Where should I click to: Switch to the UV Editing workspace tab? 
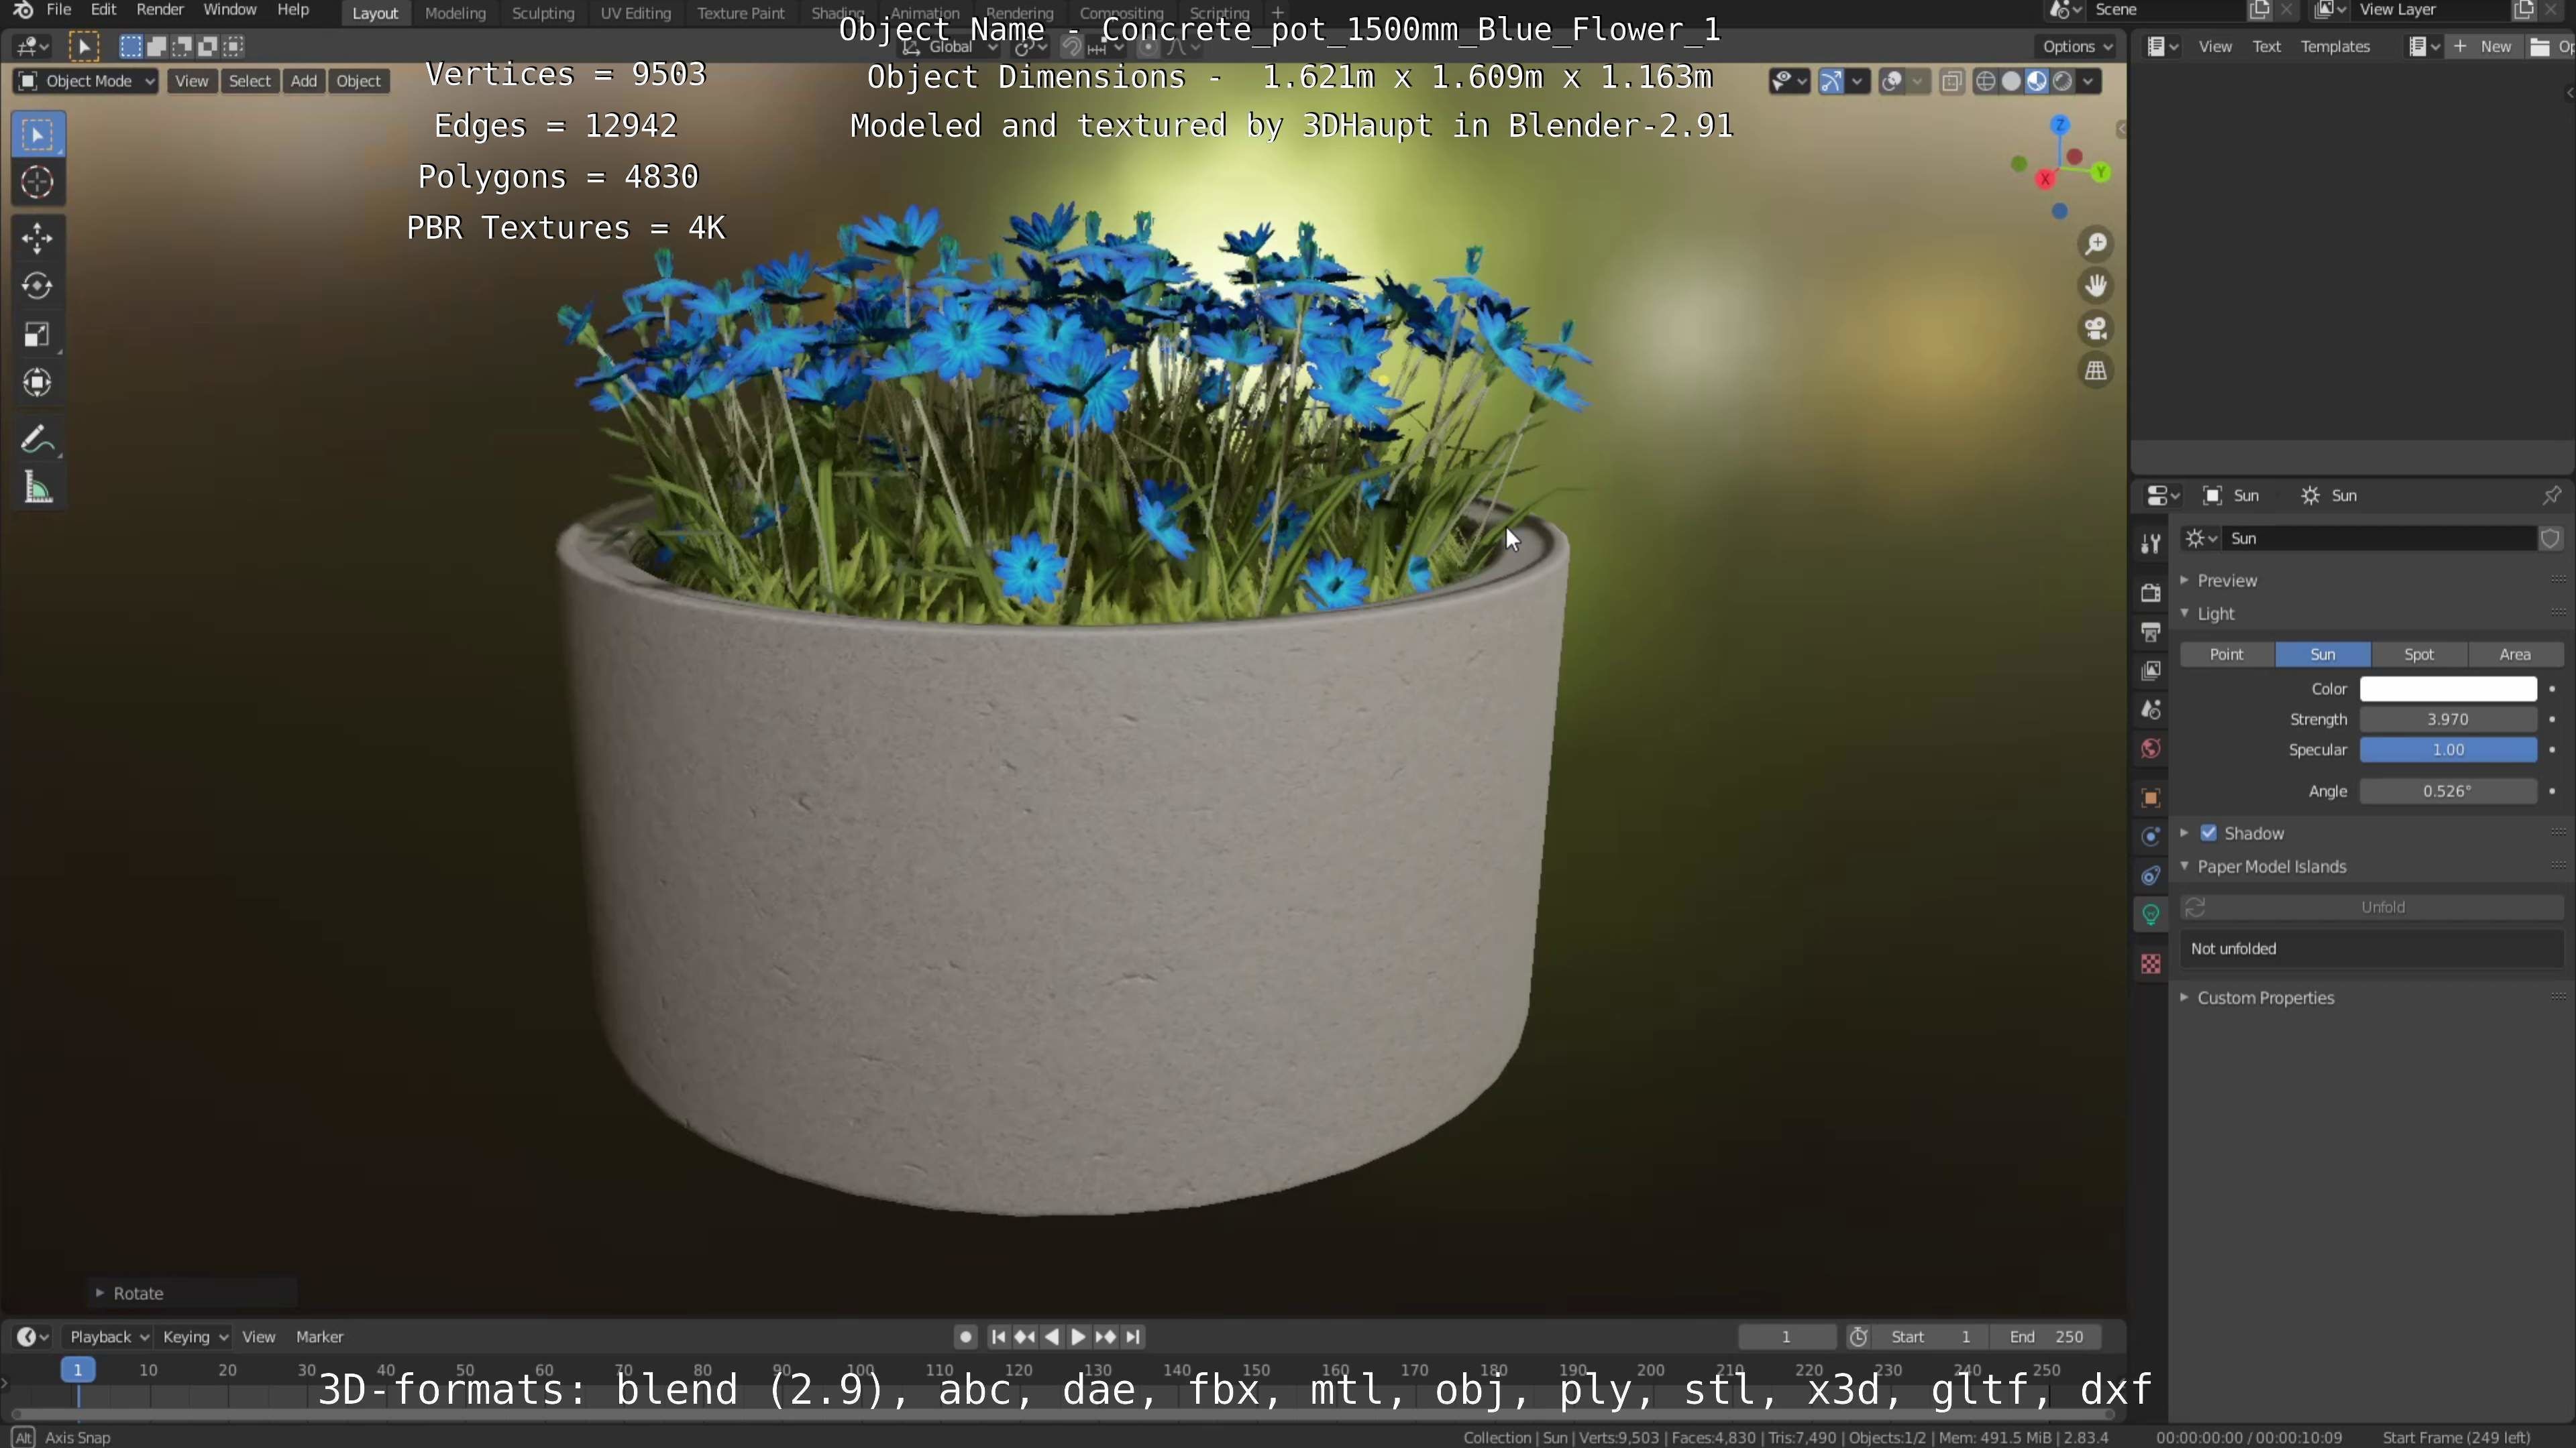click(635, 13)
